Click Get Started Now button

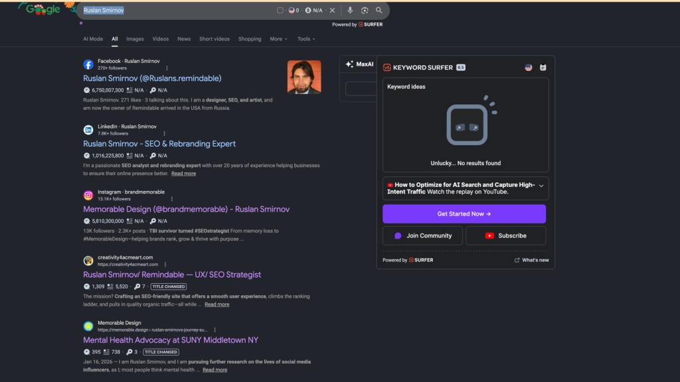coord(464,214)
